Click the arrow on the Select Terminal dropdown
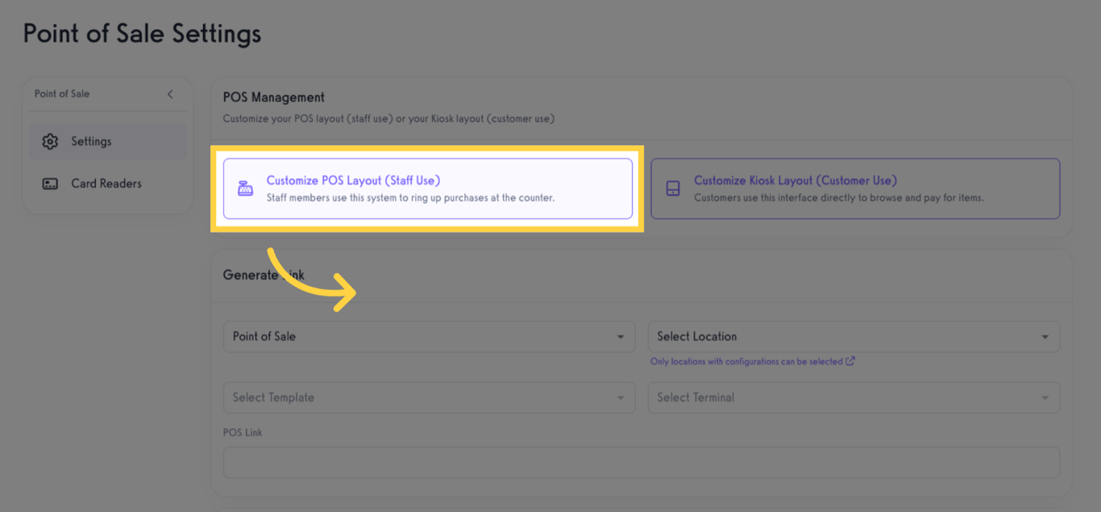Viewport: 1101px width, 512px height. (x=1045, y=398)
